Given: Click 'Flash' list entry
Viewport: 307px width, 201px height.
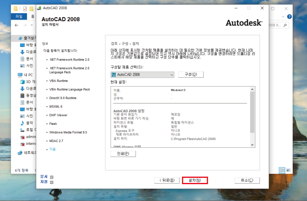Looking at the screenshot, I should [x=53, y=124].
